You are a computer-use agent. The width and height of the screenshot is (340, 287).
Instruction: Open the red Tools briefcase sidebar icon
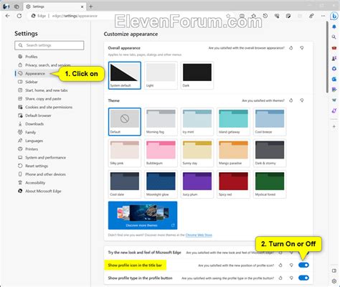coord(334,48)
